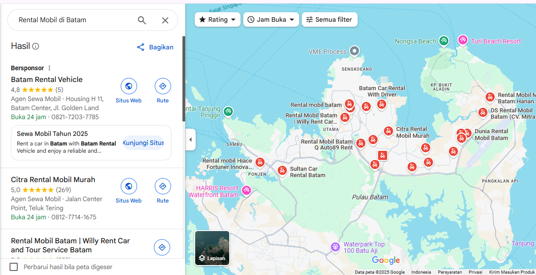Click the Q Auto89 Rent map pin

[x=361, y=143]
